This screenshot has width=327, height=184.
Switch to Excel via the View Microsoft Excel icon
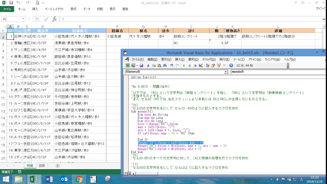127,65
